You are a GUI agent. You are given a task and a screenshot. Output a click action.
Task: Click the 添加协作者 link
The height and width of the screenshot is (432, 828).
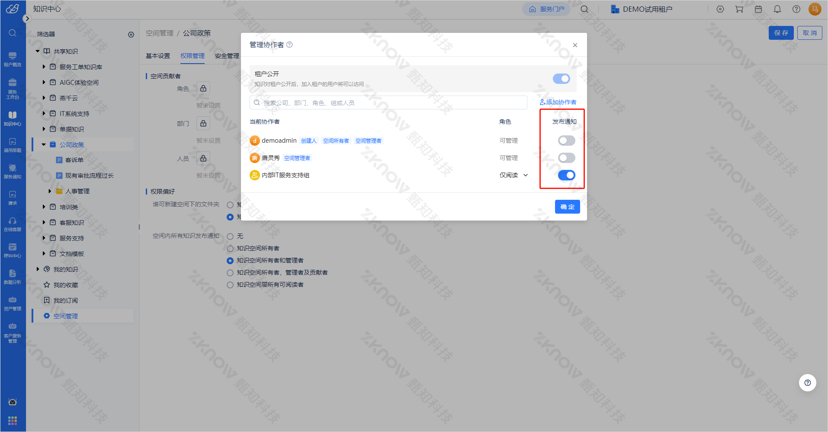558,102
